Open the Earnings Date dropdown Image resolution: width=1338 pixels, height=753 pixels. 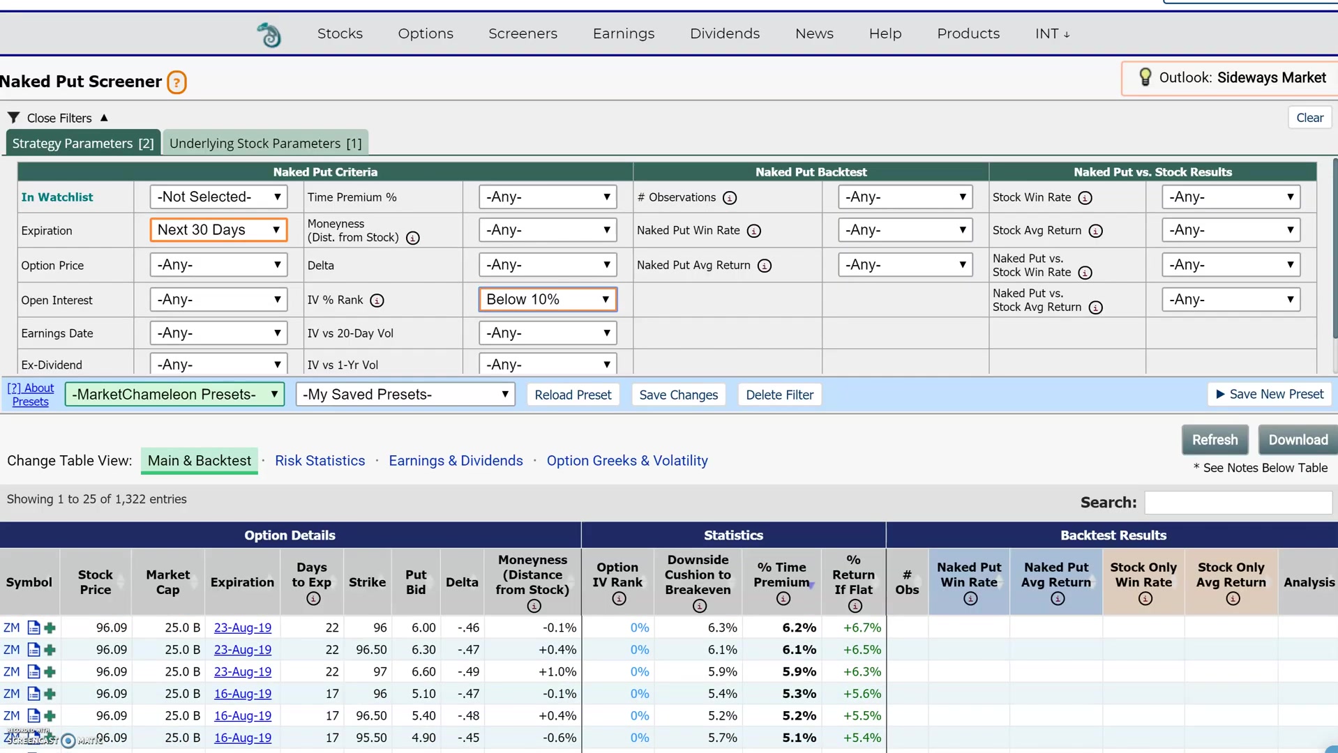218,333
